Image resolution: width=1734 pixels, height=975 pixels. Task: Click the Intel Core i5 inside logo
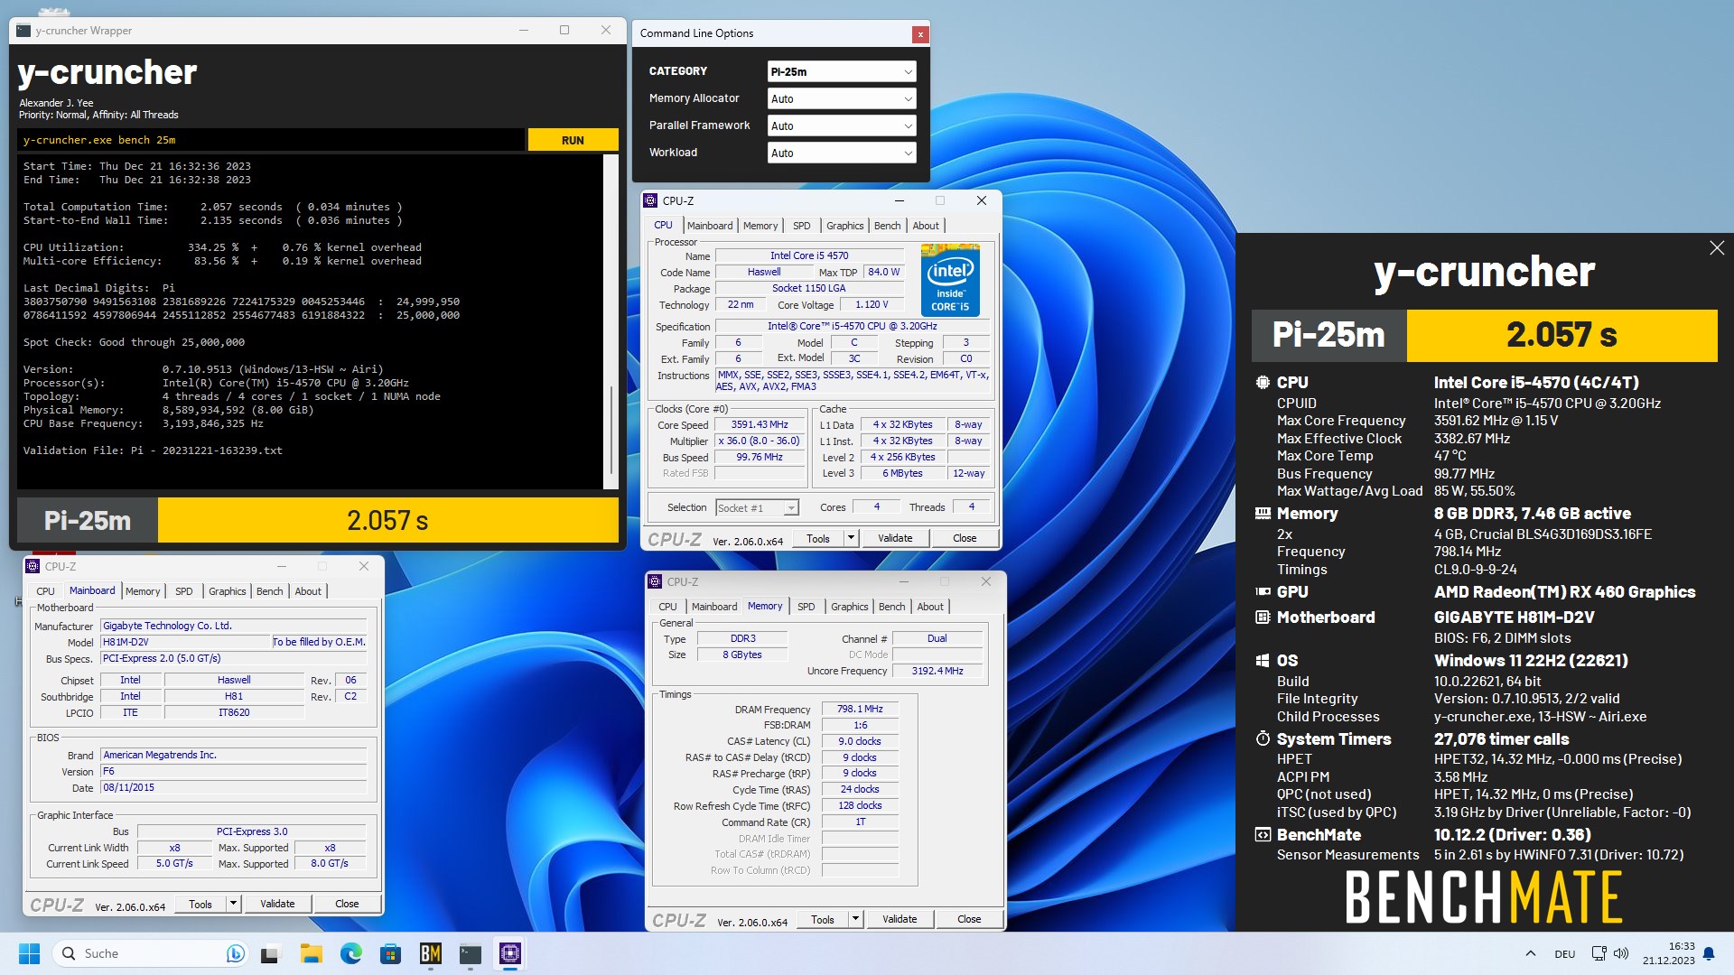(x=950, y=280)
